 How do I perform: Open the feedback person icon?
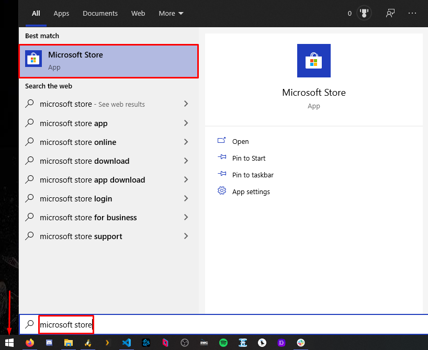(x=390, y=13)
